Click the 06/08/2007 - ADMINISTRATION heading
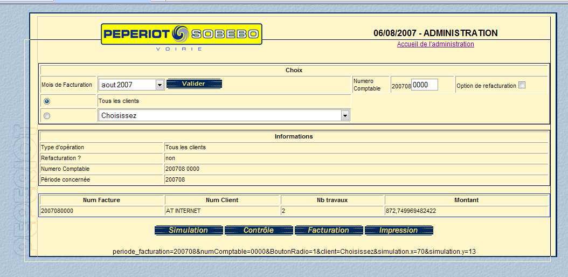568x277 pixels. [435, 33]
